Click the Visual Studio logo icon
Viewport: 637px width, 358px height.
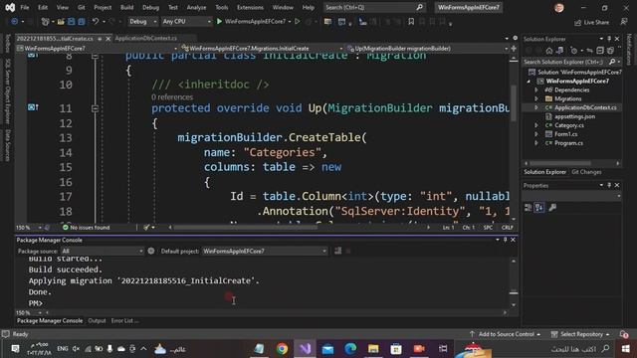click(10, 7)
